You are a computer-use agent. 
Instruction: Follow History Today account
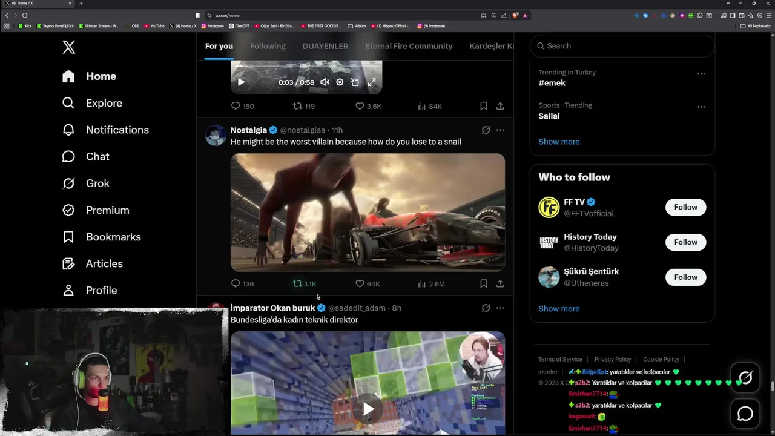pyautogui.click(x=686, y=242)
